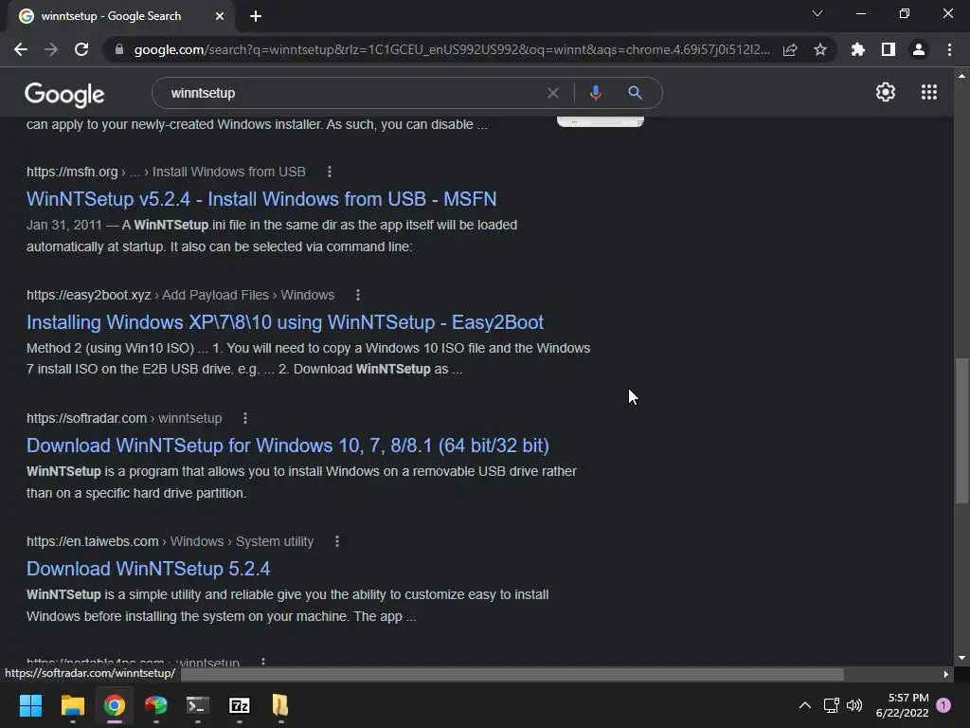Open the Google apps grid

(x=929, y=92)
